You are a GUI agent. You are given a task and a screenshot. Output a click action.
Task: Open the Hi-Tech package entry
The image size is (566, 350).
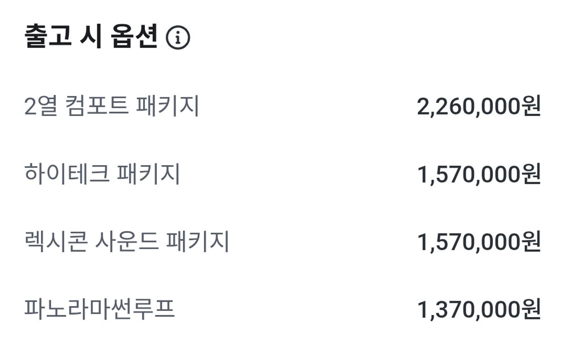[102, 174]
